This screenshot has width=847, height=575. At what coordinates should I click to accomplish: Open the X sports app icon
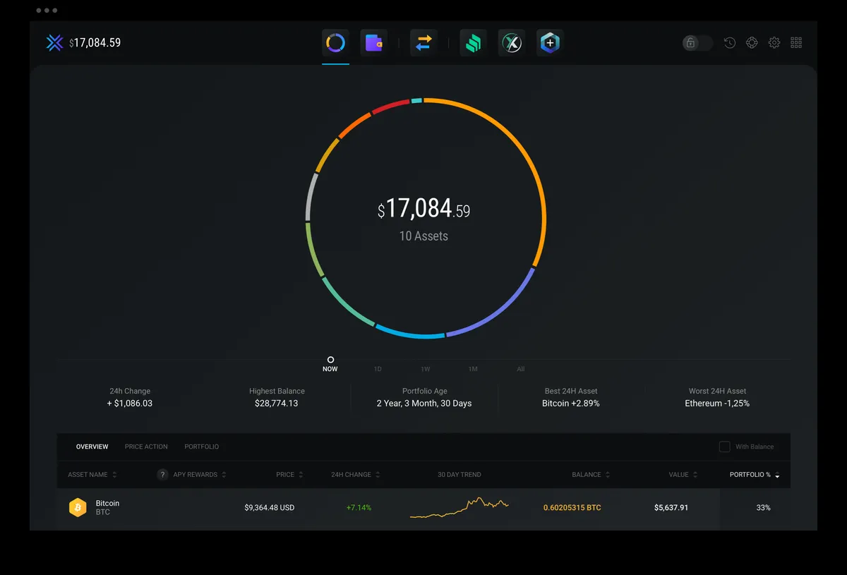pyautogui.click(x=512, y=43)
